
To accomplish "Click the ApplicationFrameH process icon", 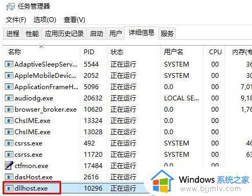I will click(x=9, y=86).
